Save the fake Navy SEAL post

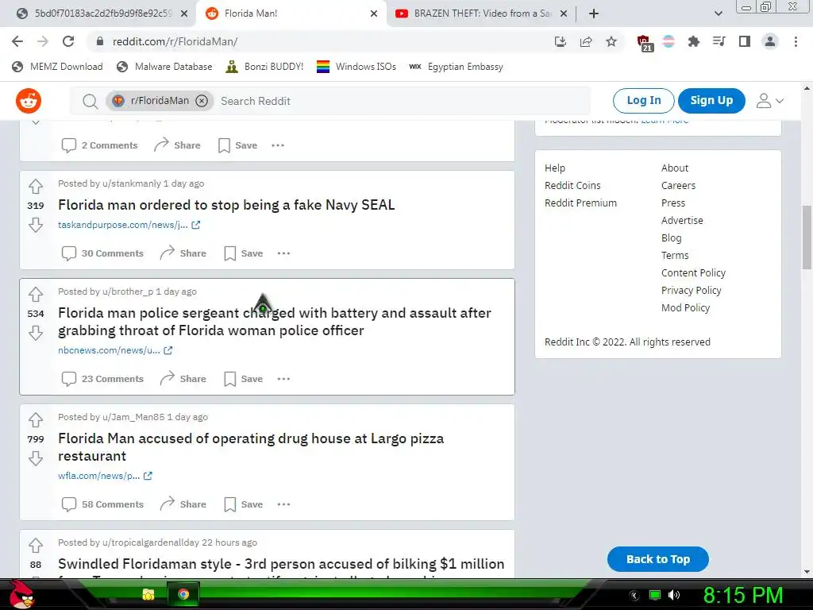pyautogui.click(x=244, y=253)
